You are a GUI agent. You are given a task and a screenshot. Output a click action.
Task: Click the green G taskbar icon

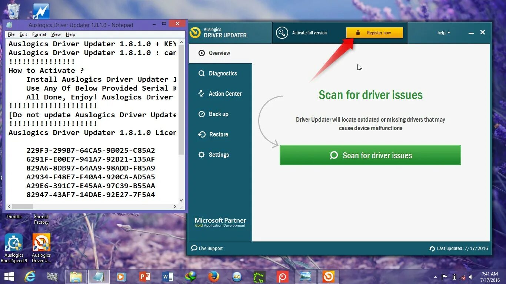259,277
